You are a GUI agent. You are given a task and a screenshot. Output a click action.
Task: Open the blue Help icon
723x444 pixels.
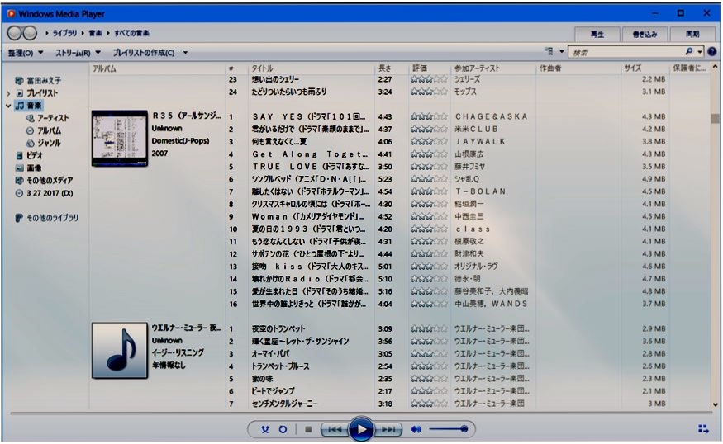712,52
